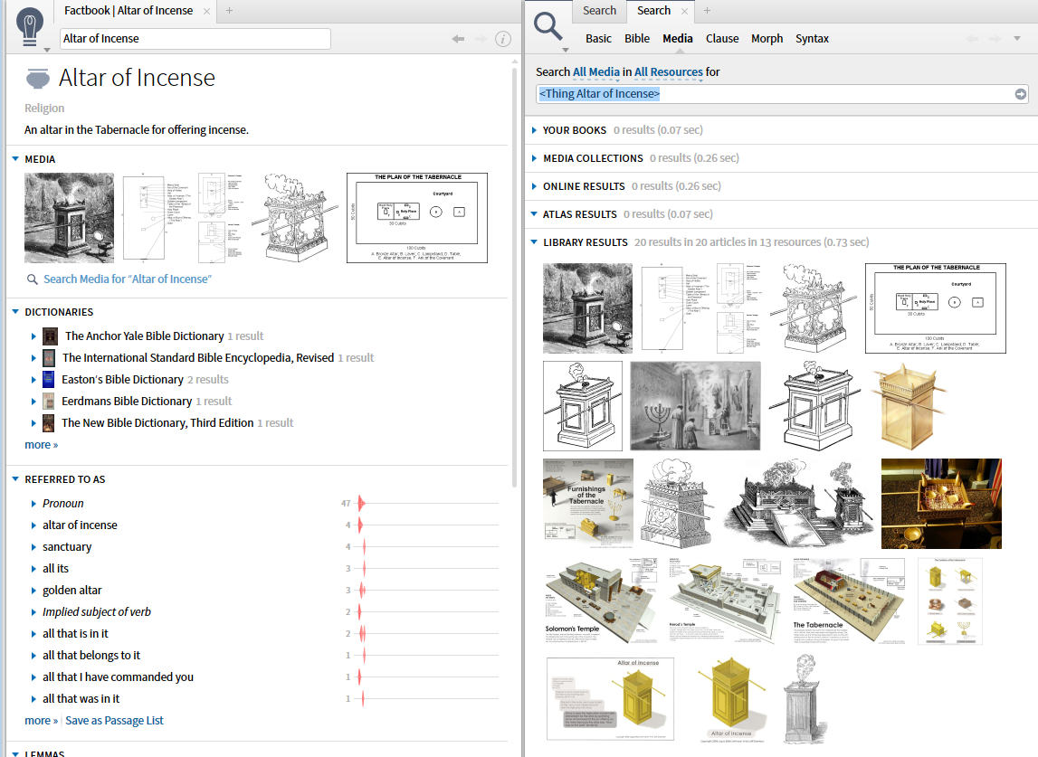The width and height of the screenshot is (1038, 757).
Task: Open the Search panel menu arrow
Action: [x=565, y=50]
